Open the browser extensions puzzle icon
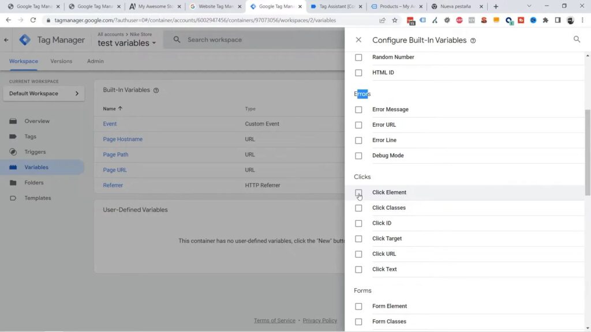Viewport: 591px width, 332px height. [545, 20]
